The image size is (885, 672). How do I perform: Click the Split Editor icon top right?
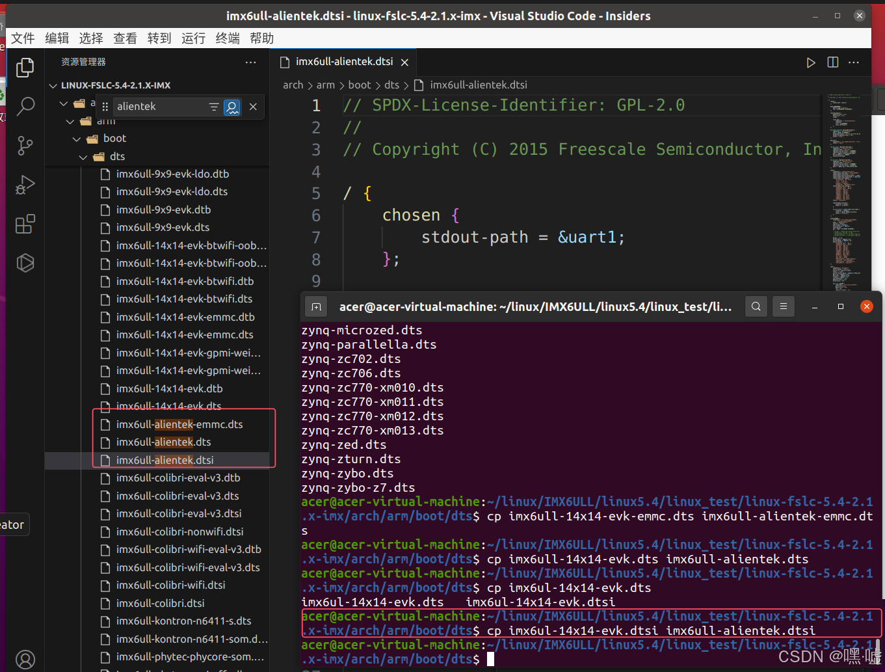(832, 62)
